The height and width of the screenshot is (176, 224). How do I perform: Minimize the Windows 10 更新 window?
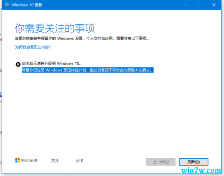pyautogui.click(x=185, y=5)
